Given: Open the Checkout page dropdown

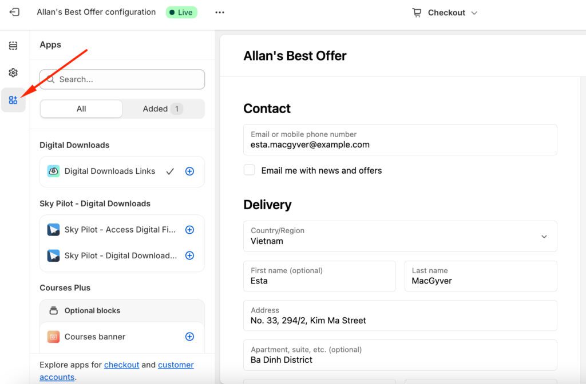Looking at the screenshot, I should pos(445,13).
